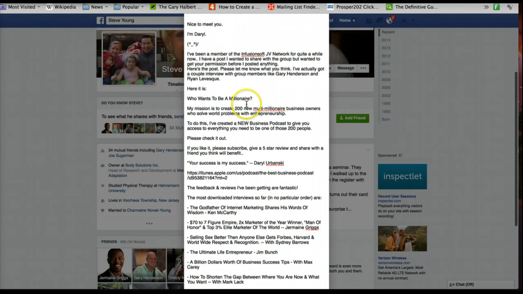523x294 pixels.
Task: Jump to 2011 in timeline
Action: [x=386, y=64]
